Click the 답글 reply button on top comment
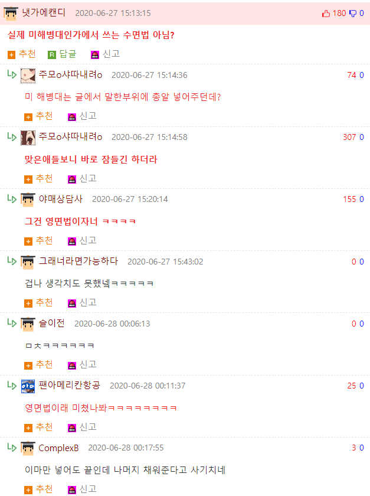This screenshot has height=496, width=370. coord(63,54)
